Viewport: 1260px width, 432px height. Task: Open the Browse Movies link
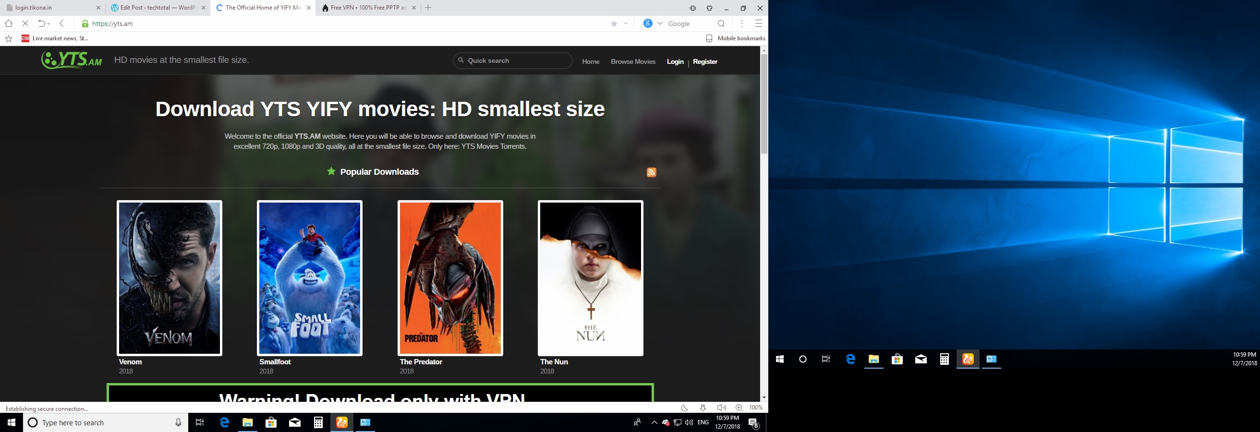click(633, 61)
